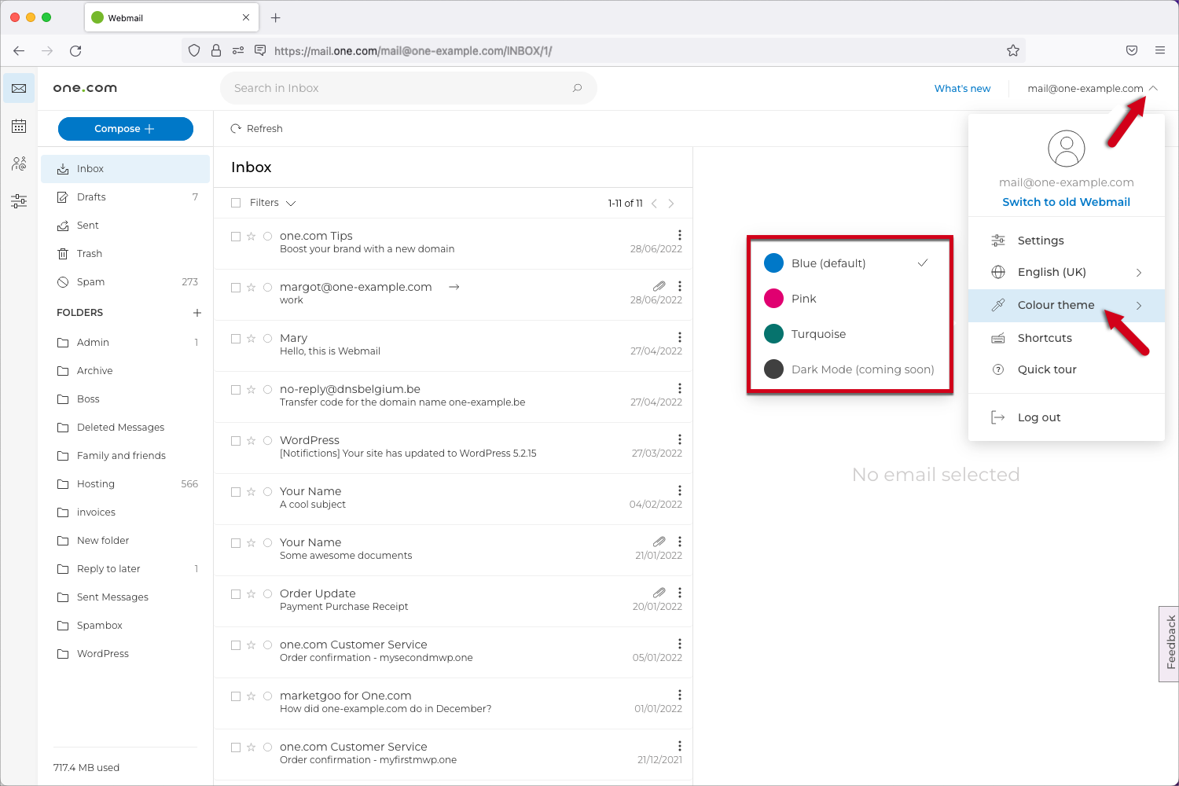Viewport: 1179px width, 786px height.
Task: Click the Refresh icon above the inbox
Action: [x=236, y=129]
